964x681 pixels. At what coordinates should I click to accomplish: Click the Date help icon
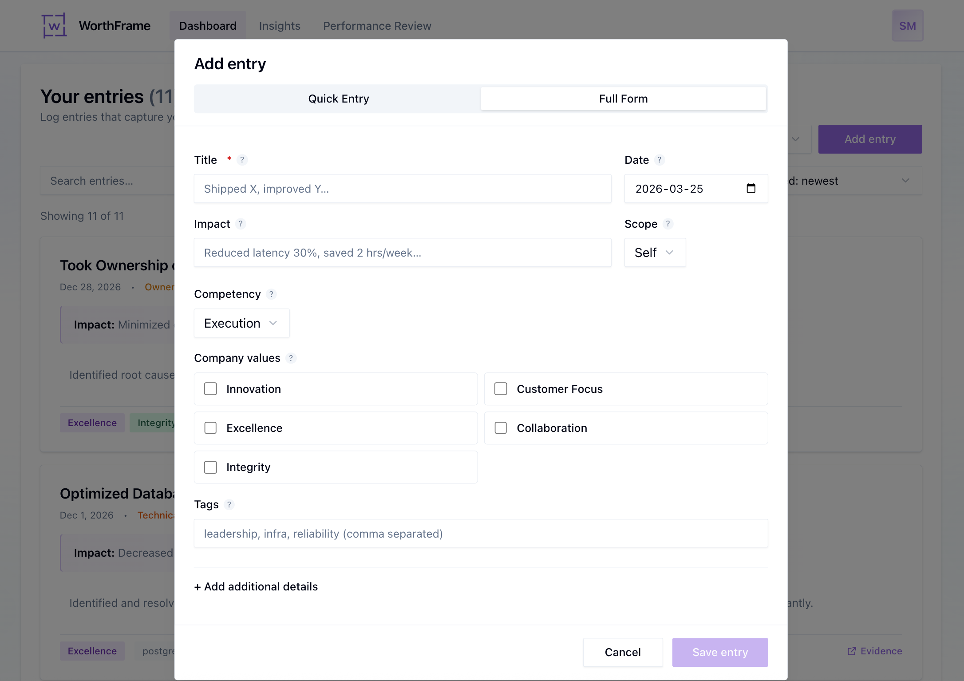660,160
